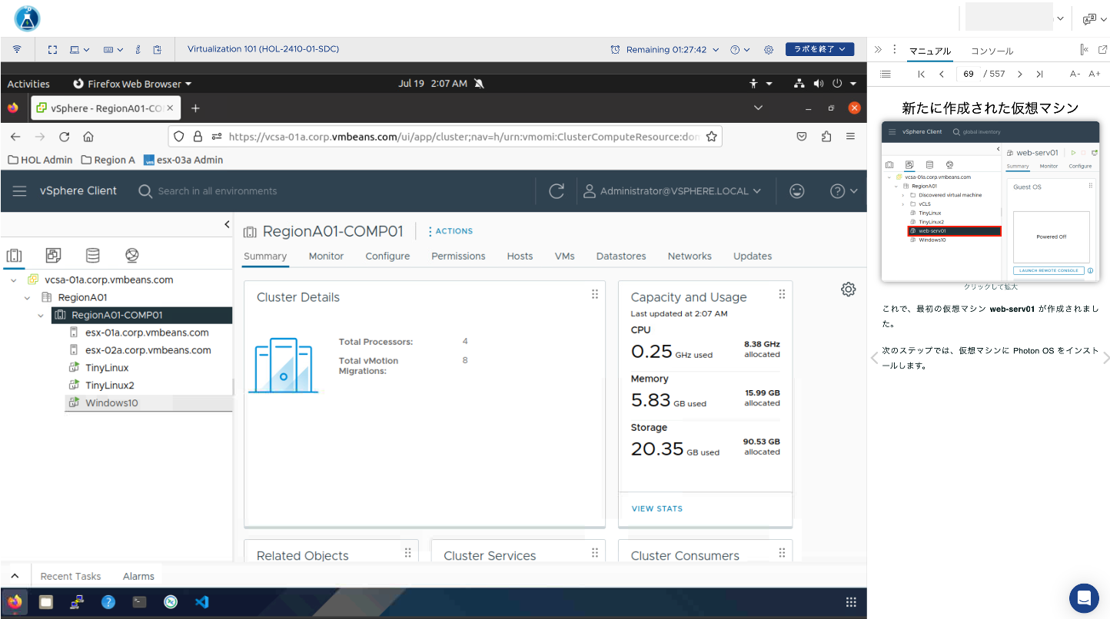The height and width of the screenshot is (619, 1110).
Task: Pop out the manual in new window
Action: tap(1102, 49)
